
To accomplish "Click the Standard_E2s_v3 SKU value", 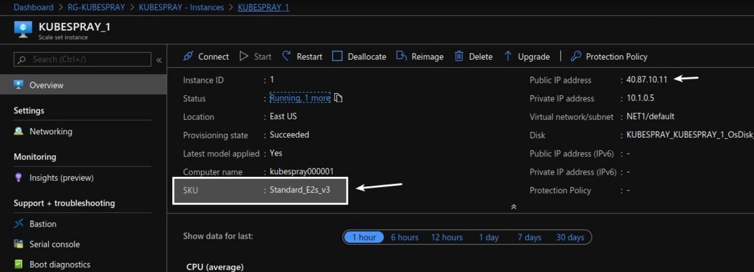I will [300, 190].
